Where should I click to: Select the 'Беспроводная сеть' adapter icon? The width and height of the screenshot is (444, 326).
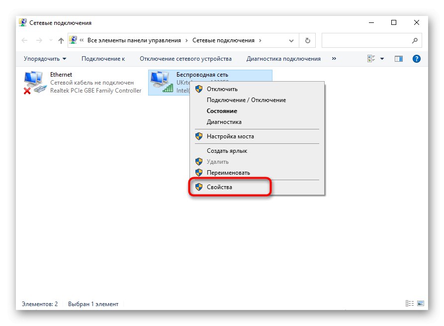[x=162, y=82]
